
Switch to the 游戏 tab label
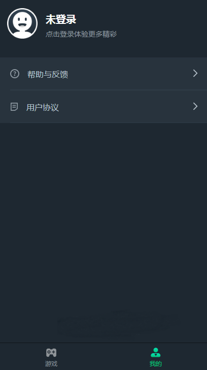pyautogui.click(x=51, y=363)
